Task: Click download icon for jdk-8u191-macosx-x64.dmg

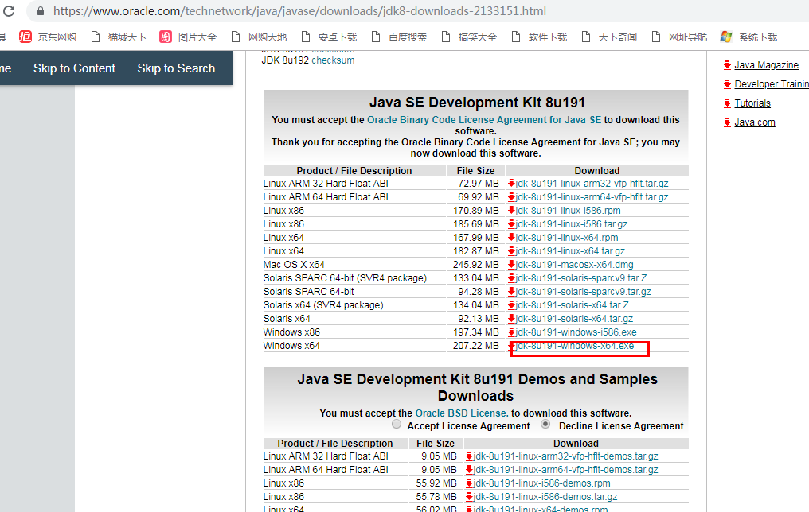Action: pyautogui.click(x=511, y=264)
